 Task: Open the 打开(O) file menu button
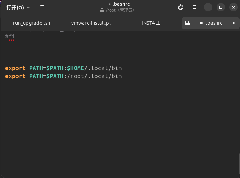18,7
